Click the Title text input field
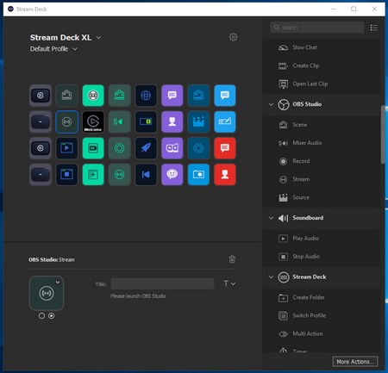Viewport: 388px width, 373px height. point(163,283)
